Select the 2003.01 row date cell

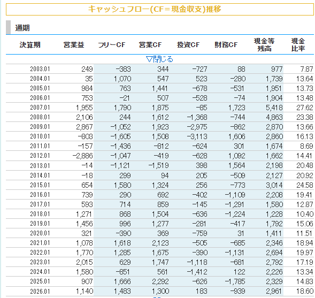coord(40,69)
